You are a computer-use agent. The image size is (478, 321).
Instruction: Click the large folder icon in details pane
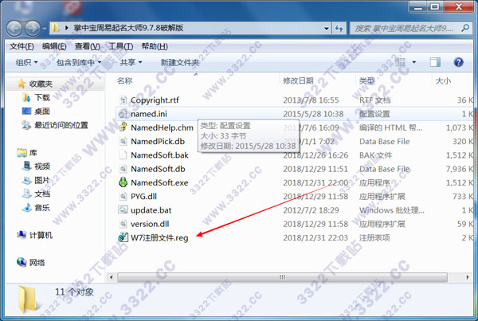(x=29, y=299)
